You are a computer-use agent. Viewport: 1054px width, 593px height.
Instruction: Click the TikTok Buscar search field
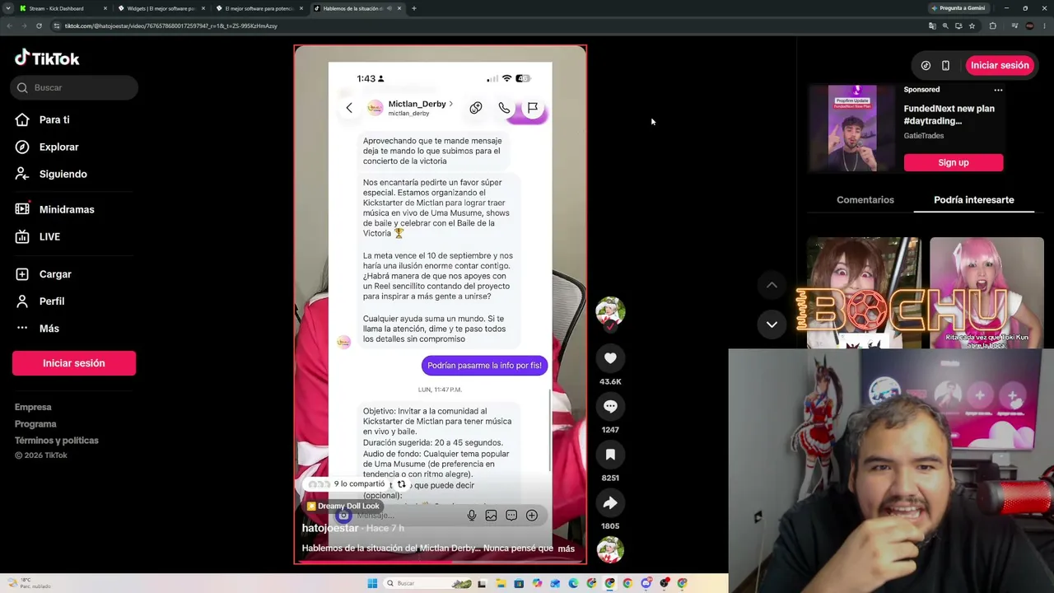(x=74, y=87)
